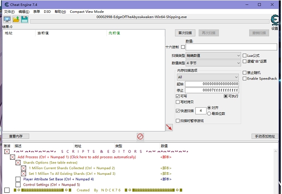The height and width of the screenshot is (194, 282).
Task: Toggle 可写 writable checkbox
Action: point(178,96)
